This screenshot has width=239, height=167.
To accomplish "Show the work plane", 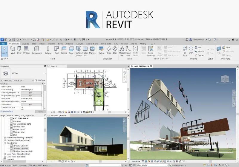I will 226,48.
